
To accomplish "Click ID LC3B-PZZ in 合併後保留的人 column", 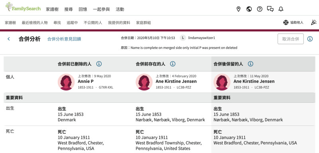I will coord(262,87).
